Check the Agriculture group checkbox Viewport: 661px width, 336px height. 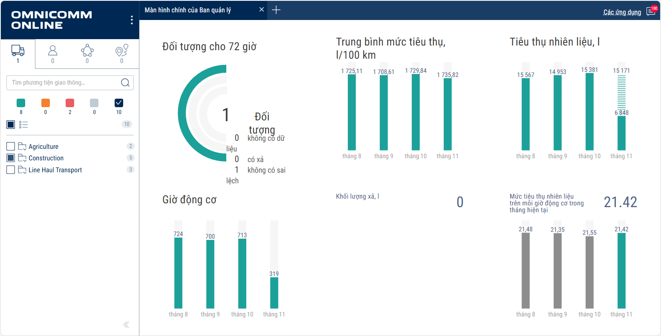(x=11, y=146)
